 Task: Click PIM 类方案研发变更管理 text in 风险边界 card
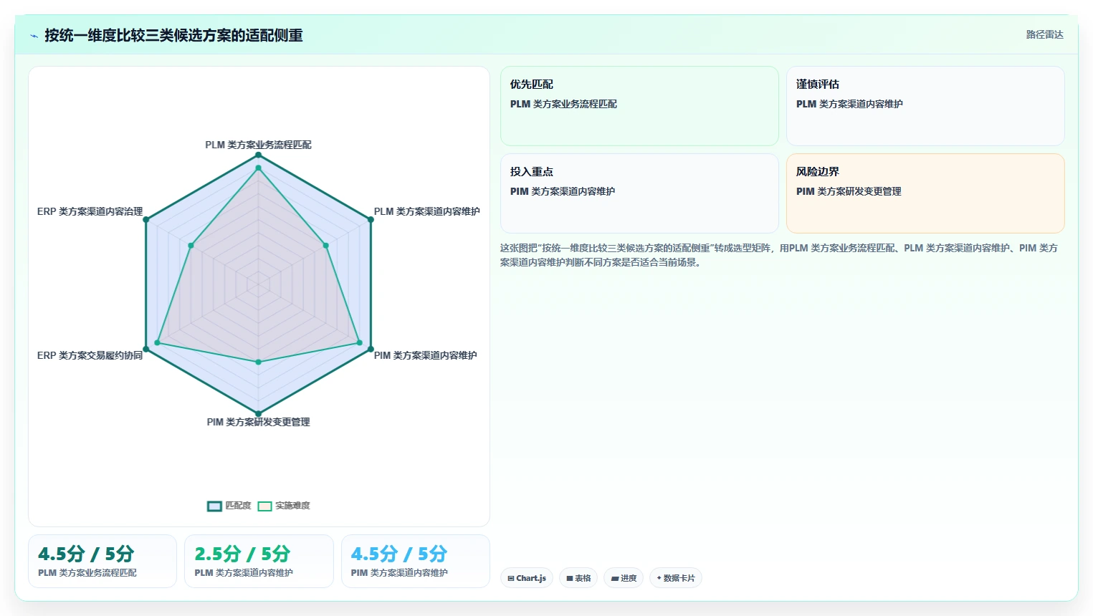(x=849, y=191)
